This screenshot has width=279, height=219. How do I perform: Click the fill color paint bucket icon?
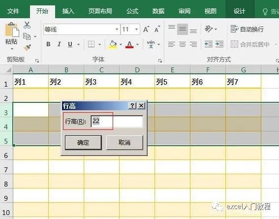click(x=113, y=44)
